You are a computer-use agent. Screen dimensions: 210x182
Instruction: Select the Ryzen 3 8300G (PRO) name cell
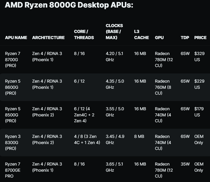pos(13,142)
